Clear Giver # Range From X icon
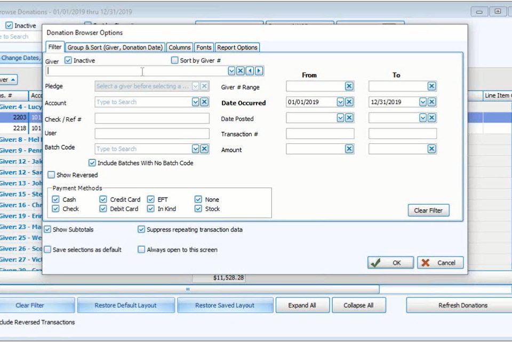This screenshot has width=512, height=342. click(x=349, y=86)
